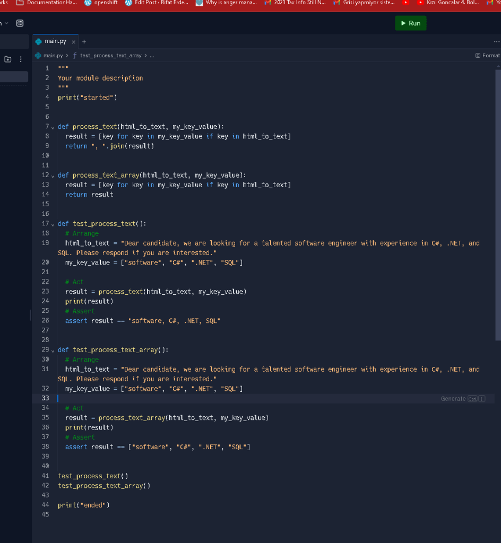Open the Edit Post ‹ Rifat Erde... bookmark
The width and height of the screenshot is (501, 543).
[157, 3]
